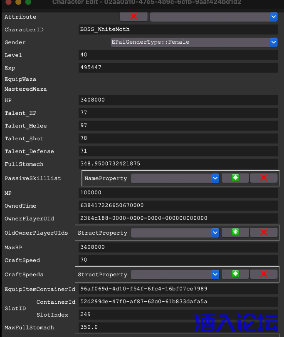Open the Gender dropdown showing Female

[x=194, y=42]
